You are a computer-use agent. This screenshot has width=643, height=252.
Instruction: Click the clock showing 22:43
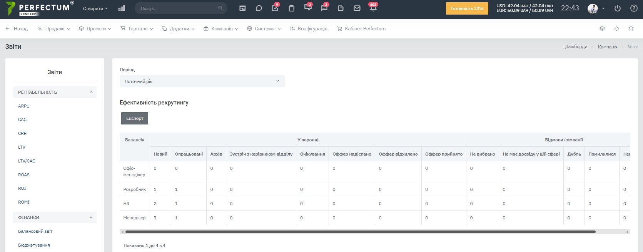(570, 8)
